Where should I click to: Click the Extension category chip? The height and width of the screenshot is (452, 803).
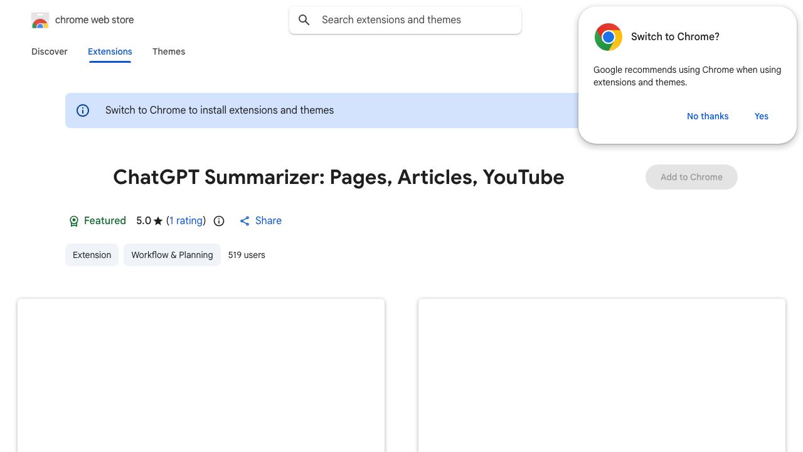(92, 255)
